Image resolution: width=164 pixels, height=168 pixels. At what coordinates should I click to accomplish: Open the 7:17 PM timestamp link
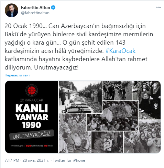point(12,160)
